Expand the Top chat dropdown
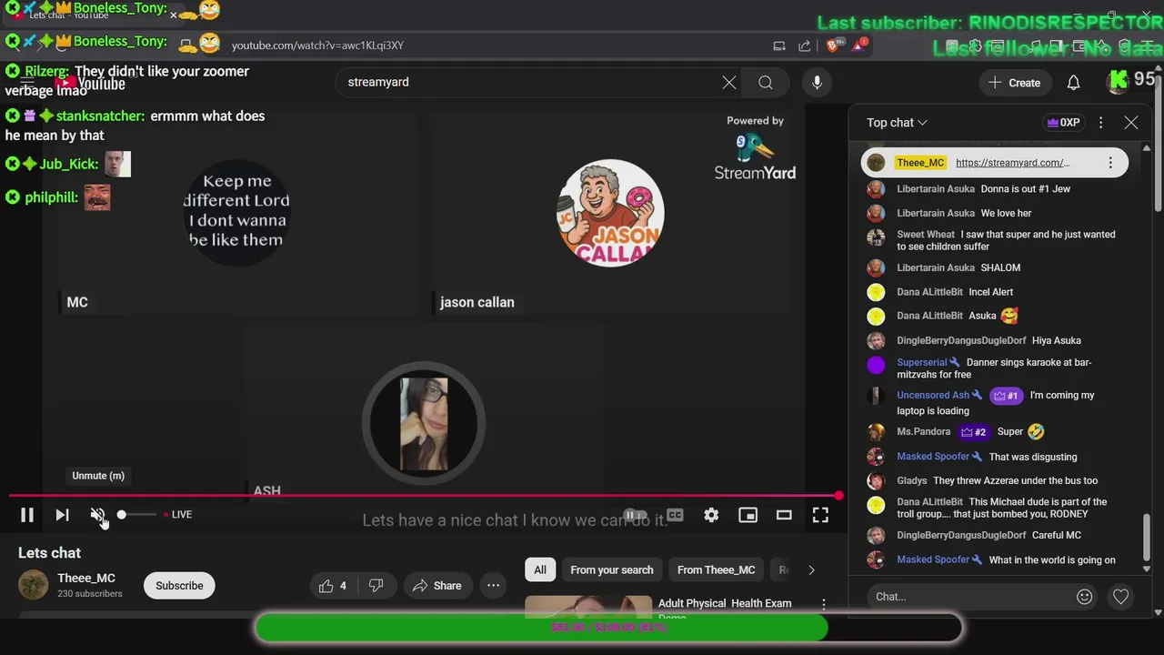The height and width of the screenshot is (655, 1164). click(897, 123)
